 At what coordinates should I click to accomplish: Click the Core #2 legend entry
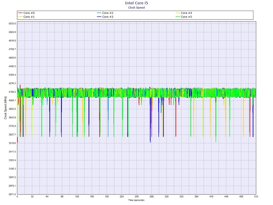point(105,13)
